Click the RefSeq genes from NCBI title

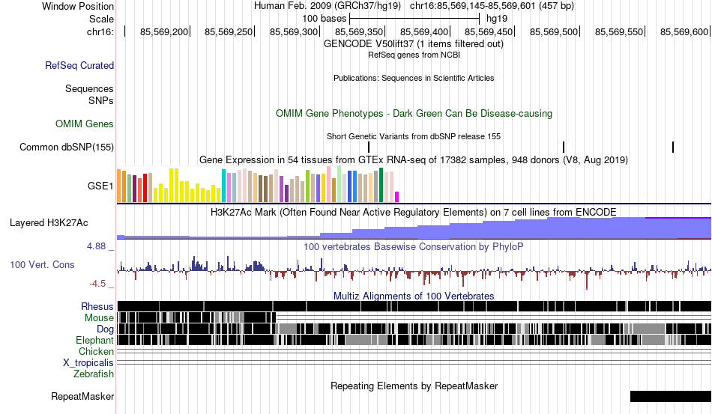(x=414, y=55)
